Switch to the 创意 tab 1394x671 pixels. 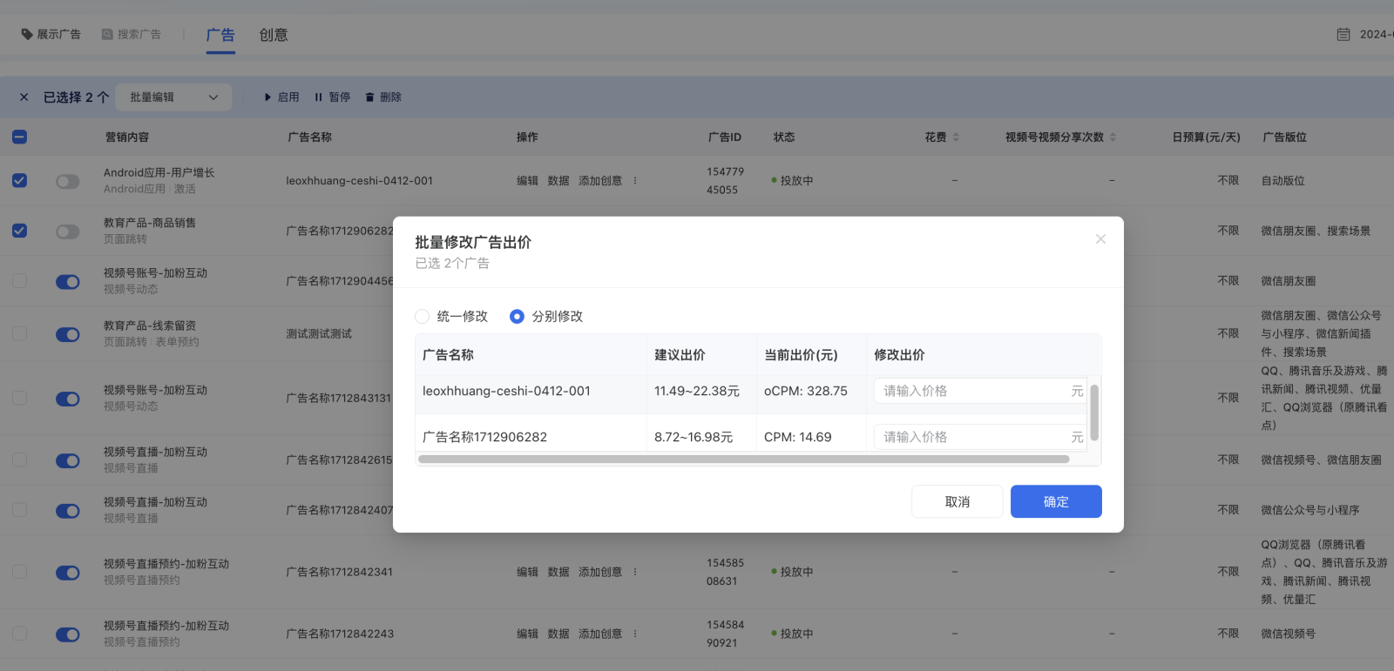click(x=274, y=35)
